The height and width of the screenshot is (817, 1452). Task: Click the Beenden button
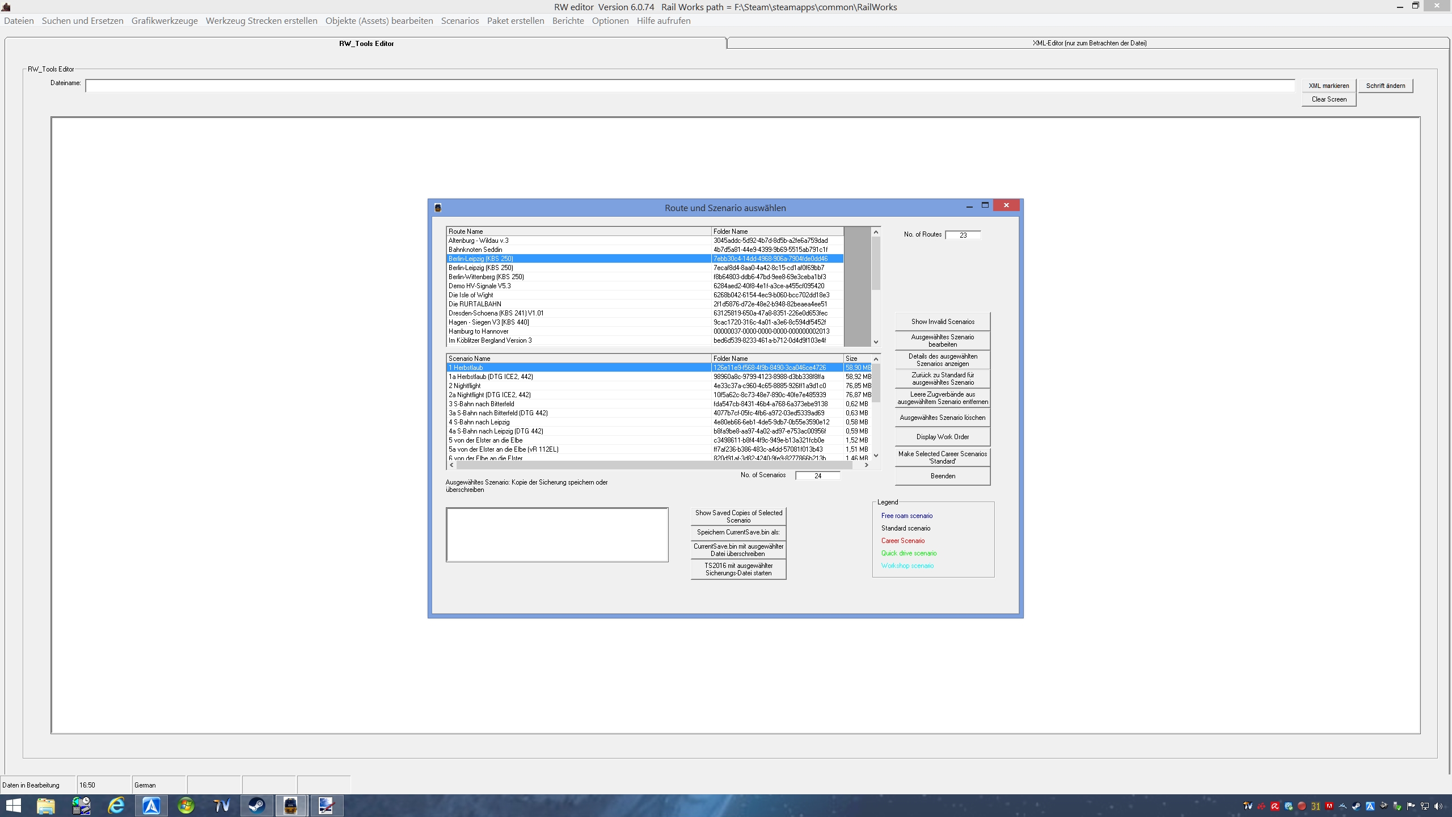click(942, 476)
